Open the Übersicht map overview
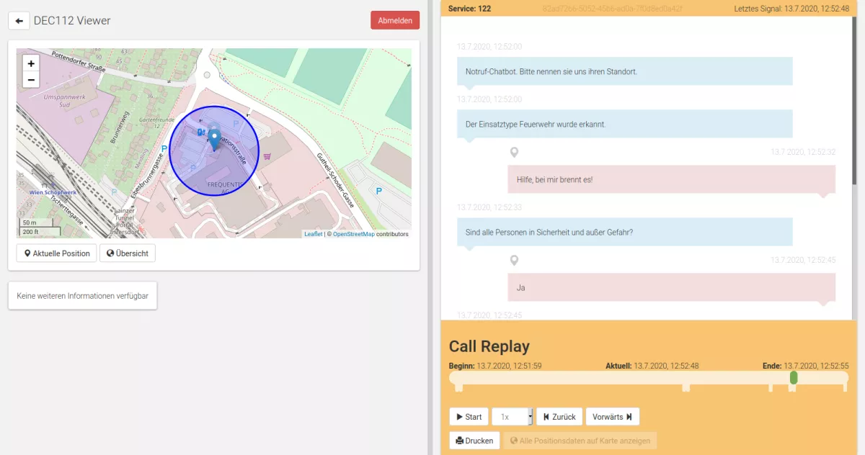This screenshot has height=455, width=865. coord(128,253)
